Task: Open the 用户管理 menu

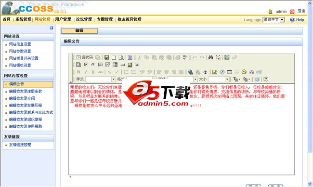Action: [x=63, y=19]
